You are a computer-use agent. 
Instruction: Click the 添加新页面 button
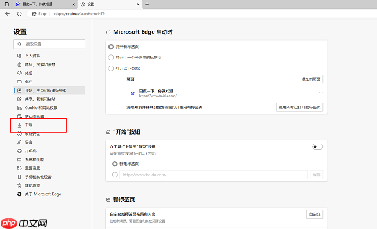(311, 79)
